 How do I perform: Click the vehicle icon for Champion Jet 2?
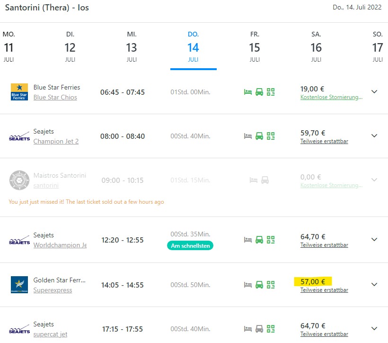259,136
